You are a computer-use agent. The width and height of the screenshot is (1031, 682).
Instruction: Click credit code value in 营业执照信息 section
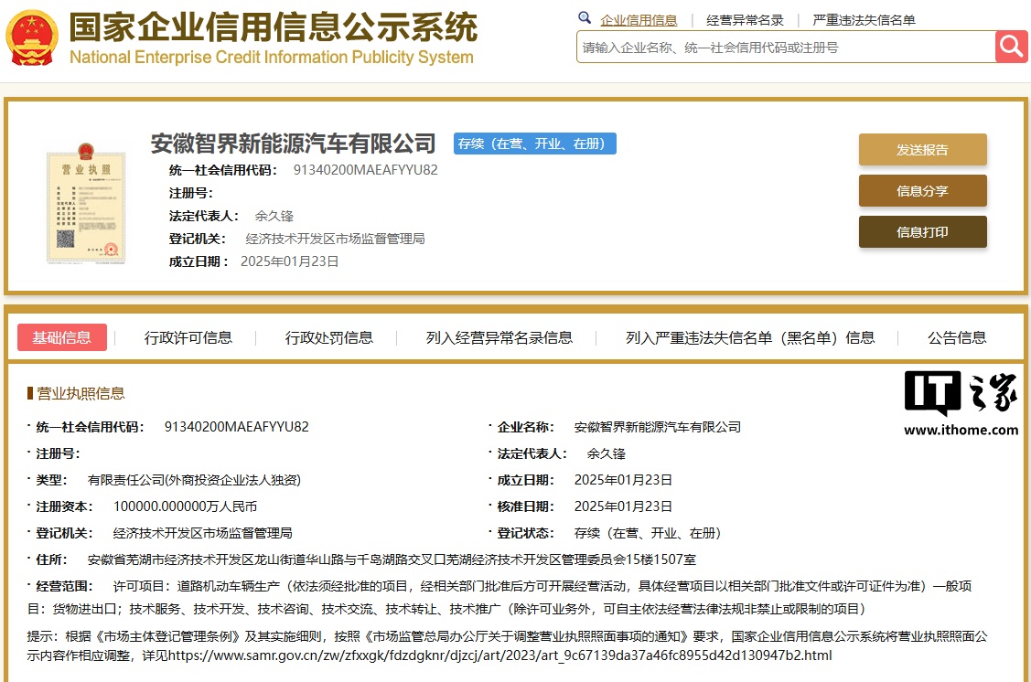237,427
